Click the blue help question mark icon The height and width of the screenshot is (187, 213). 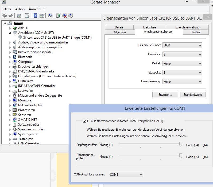35,16
